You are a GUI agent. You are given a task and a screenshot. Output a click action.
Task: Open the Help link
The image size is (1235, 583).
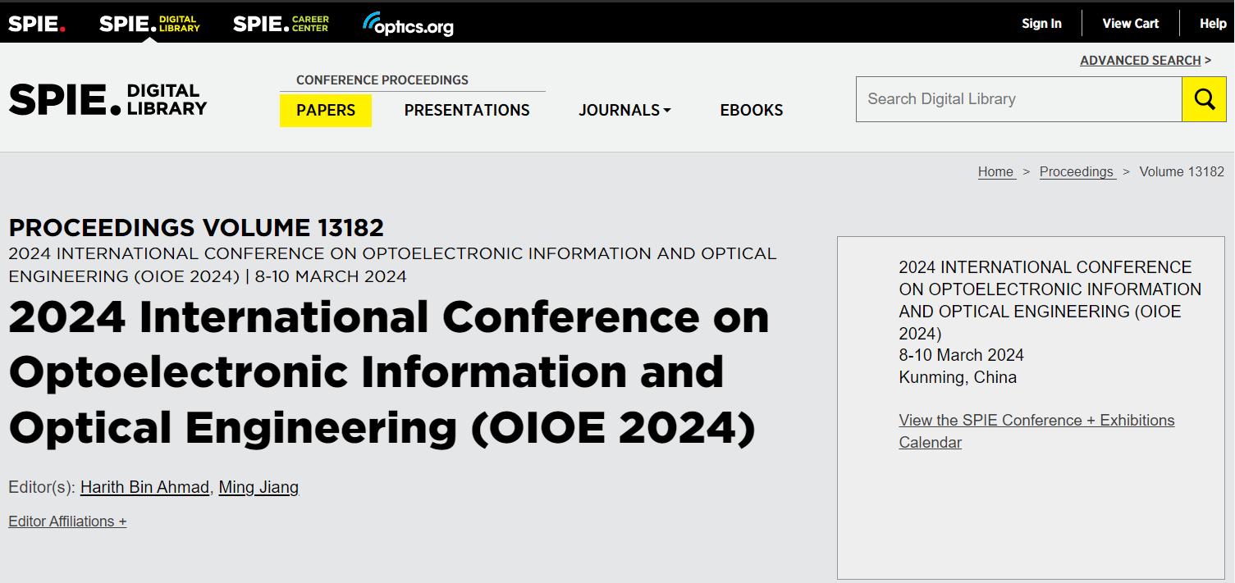1213,23
